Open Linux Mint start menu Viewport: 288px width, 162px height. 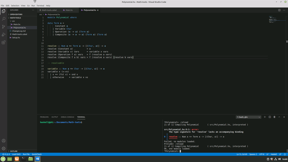[3, 159]
